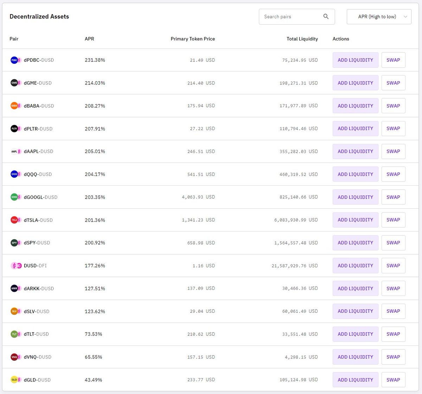
Task: Click the dAAPL-DUSD pair token icon
Action: coord(16,152)
